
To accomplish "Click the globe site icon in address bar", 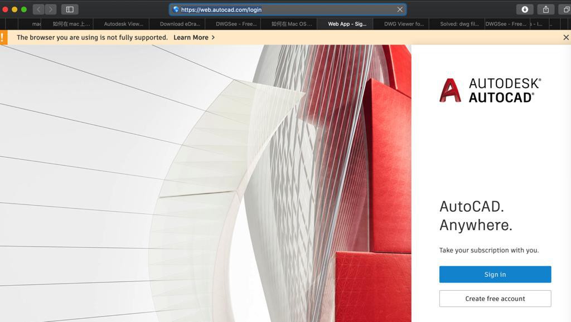I will pyautogui.click(x=176, y=9).
